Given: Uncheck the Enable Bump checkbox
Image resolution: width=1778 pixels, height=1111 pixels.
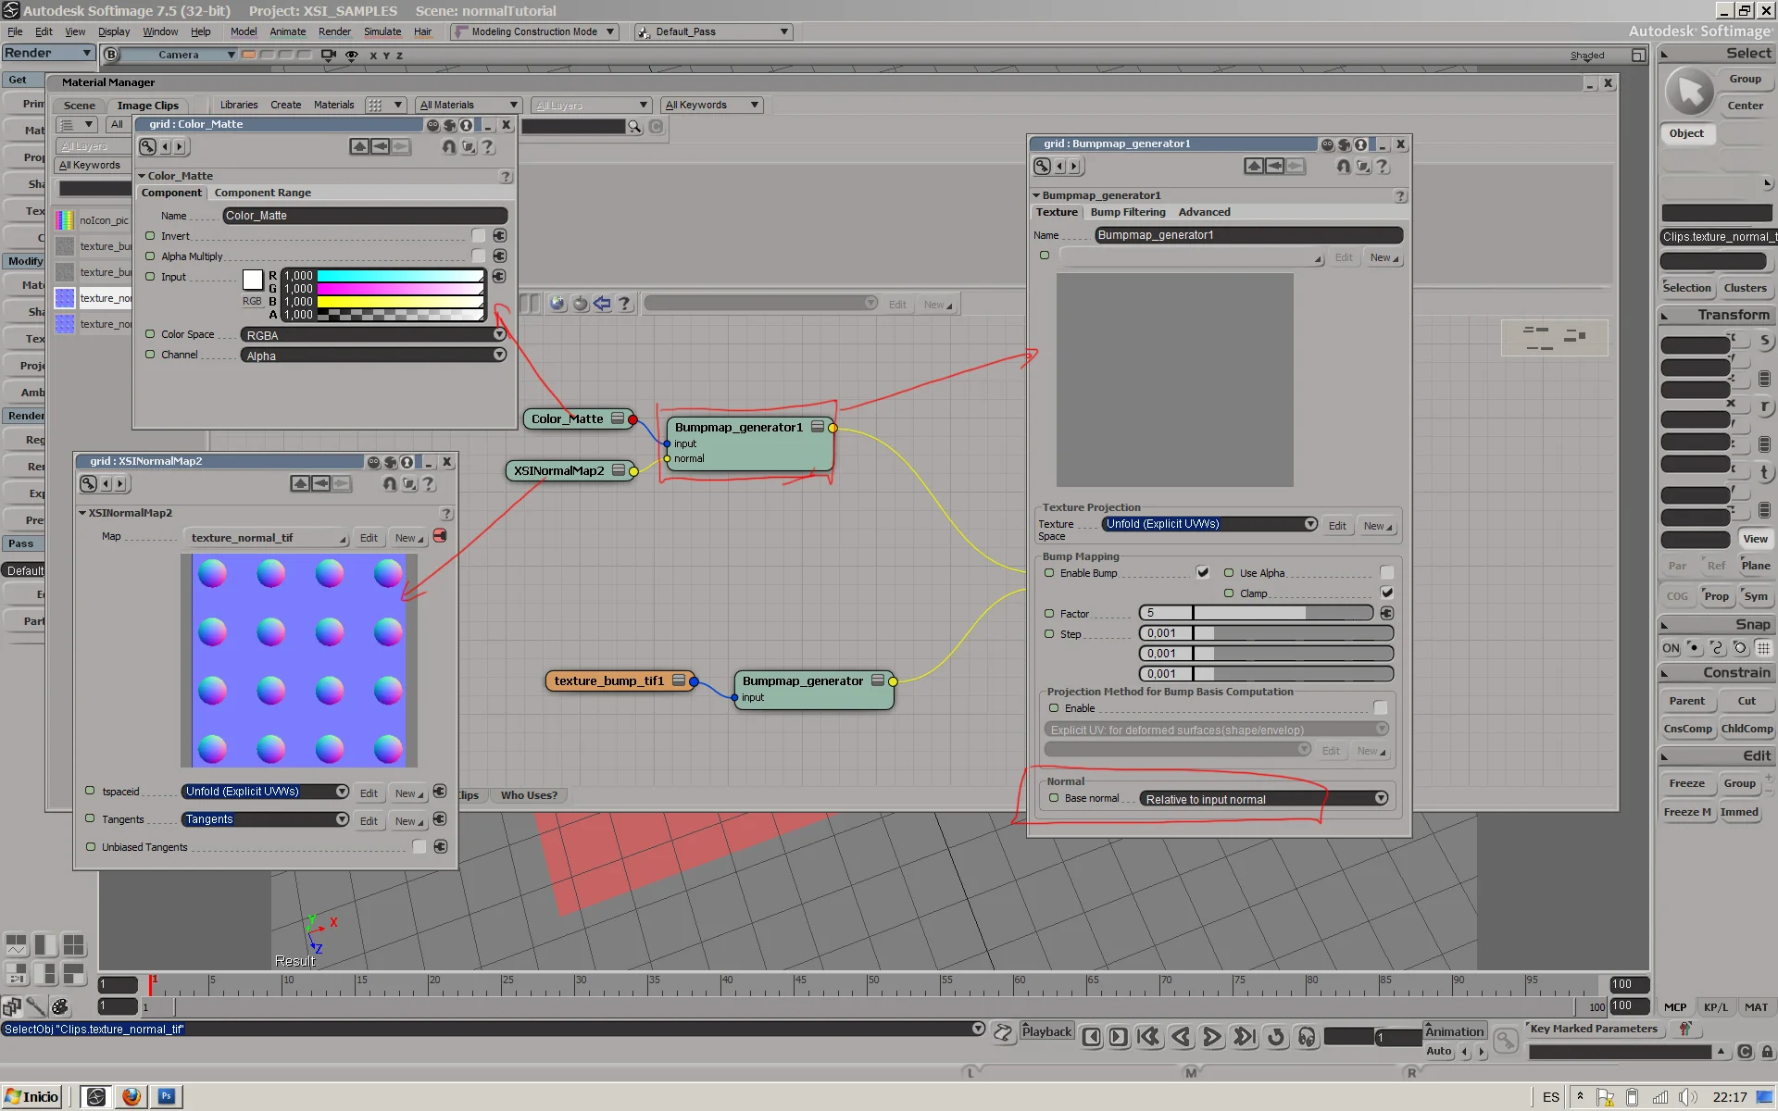Looking at the screenshot, I should 1202,572.
